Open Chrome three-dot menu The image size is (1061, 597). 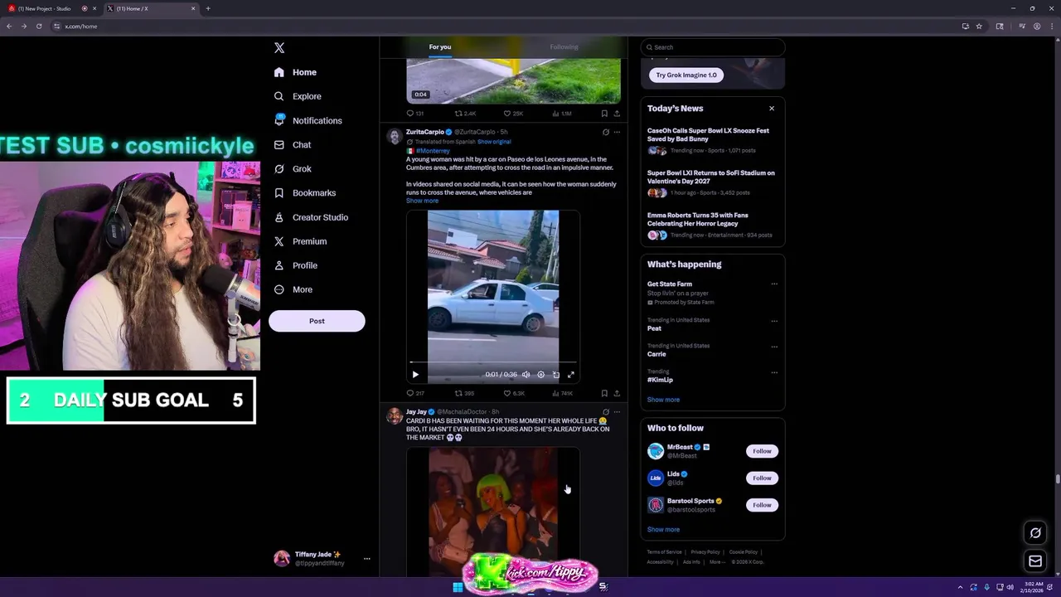tap(1050, 26)
